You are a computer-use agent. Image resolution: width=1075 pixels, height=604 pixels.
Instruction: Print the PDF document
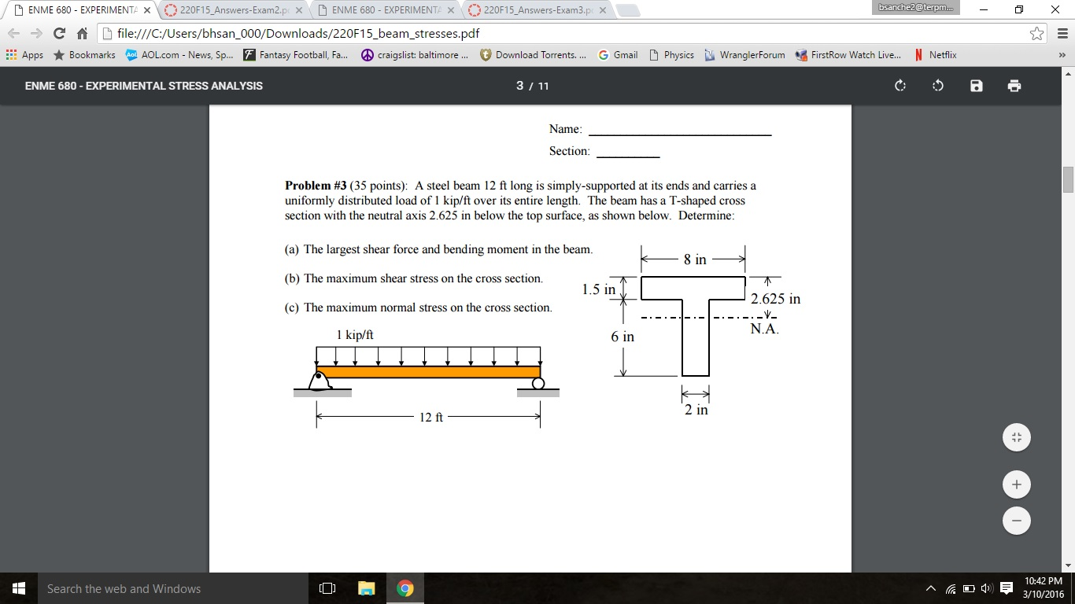click(1014, 86)
